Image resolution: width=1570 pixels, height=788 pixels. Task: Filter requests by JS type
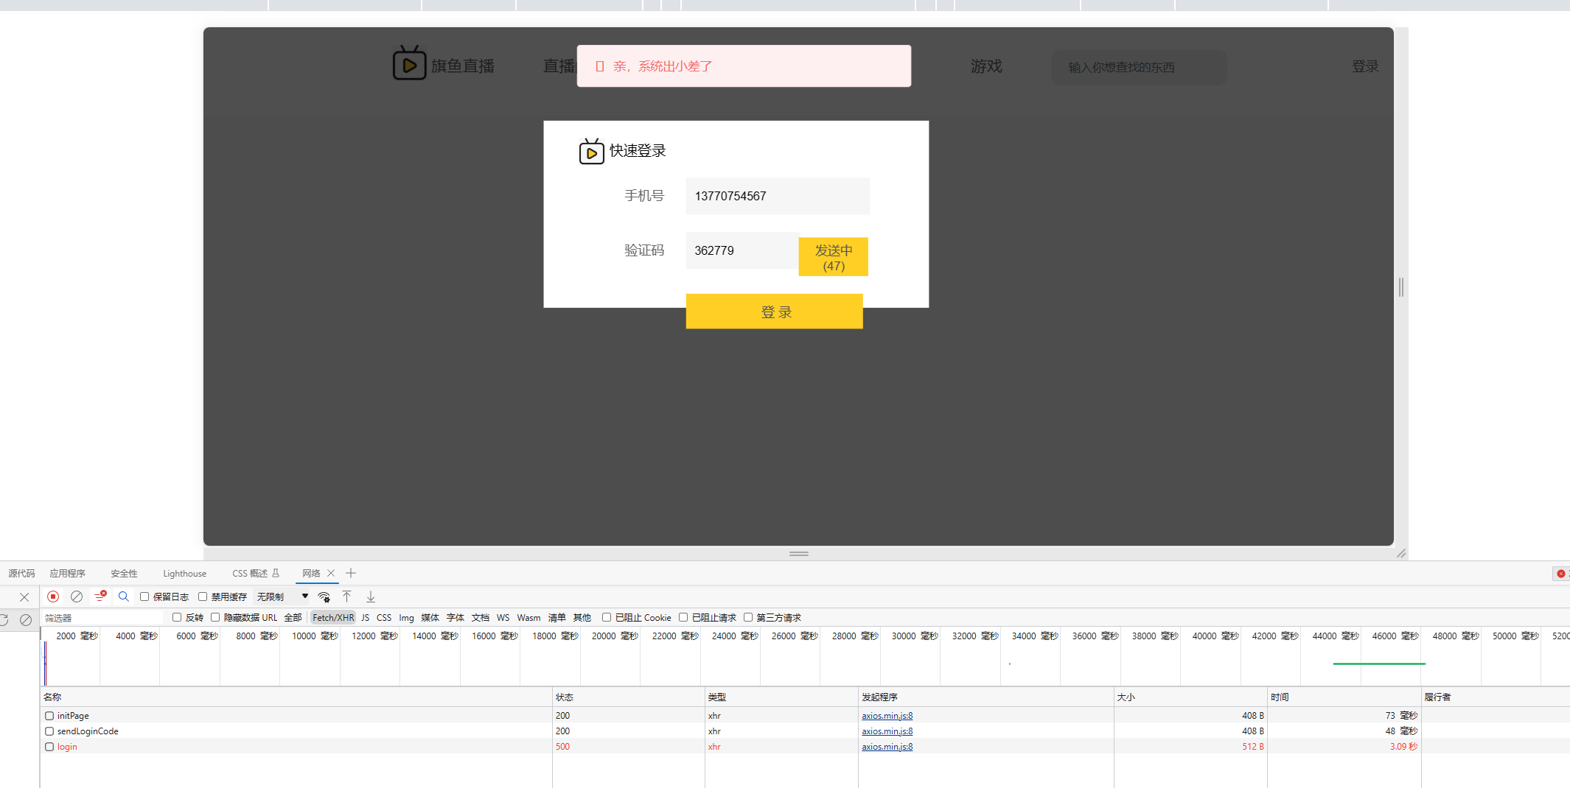point(366,618)
